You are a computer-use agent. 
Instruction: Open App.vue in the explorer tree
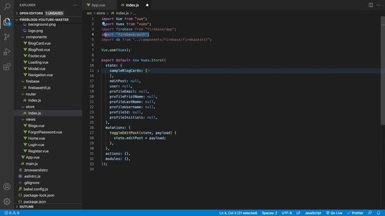click(x=32, y=157)
